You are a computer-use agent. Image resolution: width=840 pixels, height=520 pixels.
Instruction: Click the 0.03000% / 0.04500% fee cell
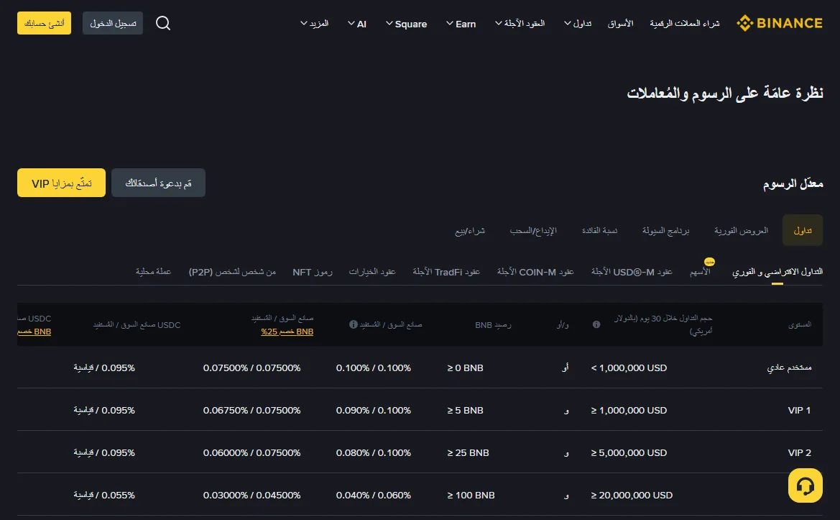251,495
